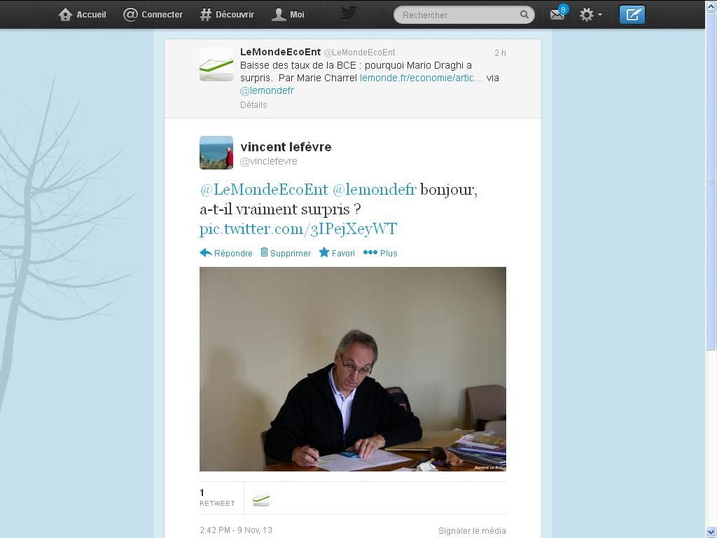Click Signaler le média link
717x538 pixels.
(472, 531)
